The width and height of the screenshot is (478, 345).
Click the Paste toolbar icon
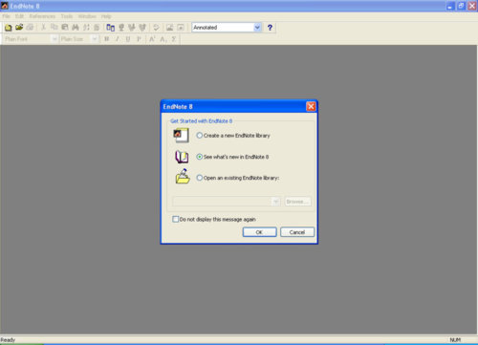pyautogui.click(x=65, y=28)
